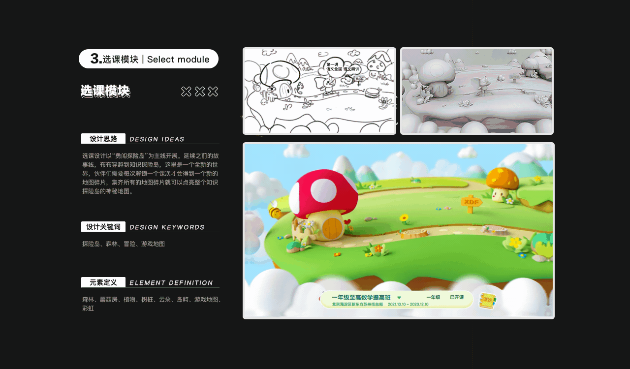Switch to the 设计思路 section tab
The height and width of the screenshot is (369, 630).
click(103, 138)
